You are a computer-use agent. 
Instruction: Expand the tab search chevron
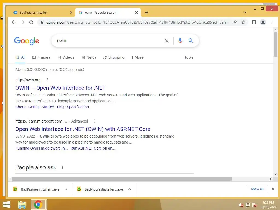[245, 13]
